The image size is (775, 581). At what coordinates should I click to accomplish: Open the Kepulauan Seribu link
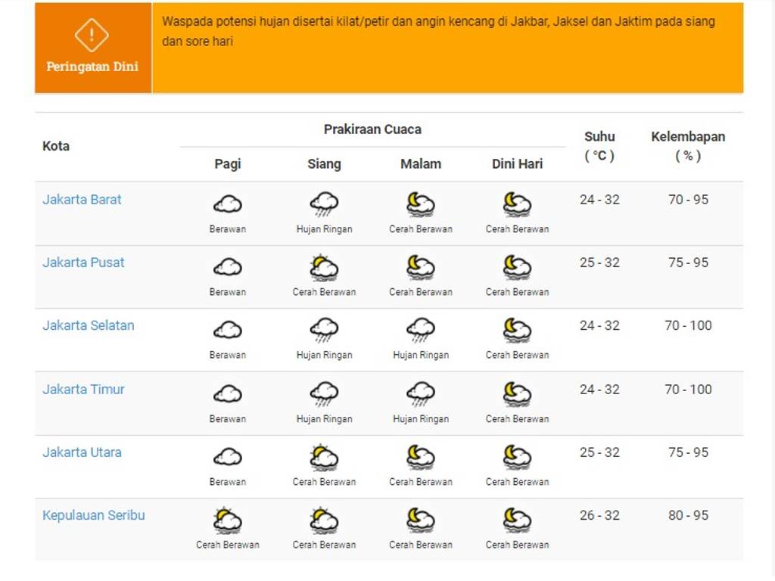93,515
